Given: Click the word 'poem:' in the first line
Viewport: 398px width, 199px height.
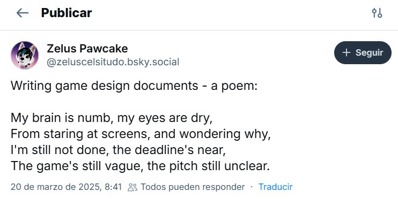Looking at the screenshot, I should pos(239,87).
